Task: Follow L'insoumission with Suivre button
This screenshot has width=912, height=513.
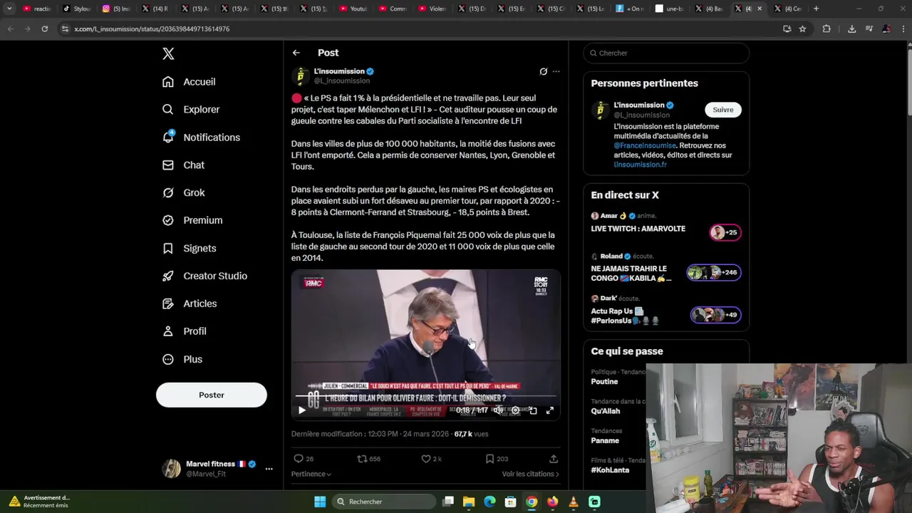Action: click(x=723, y=110)
